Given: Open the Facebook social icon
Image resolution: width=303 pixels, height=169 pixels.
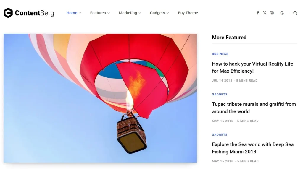Looking at the screenshot, I should pos(258,13).
